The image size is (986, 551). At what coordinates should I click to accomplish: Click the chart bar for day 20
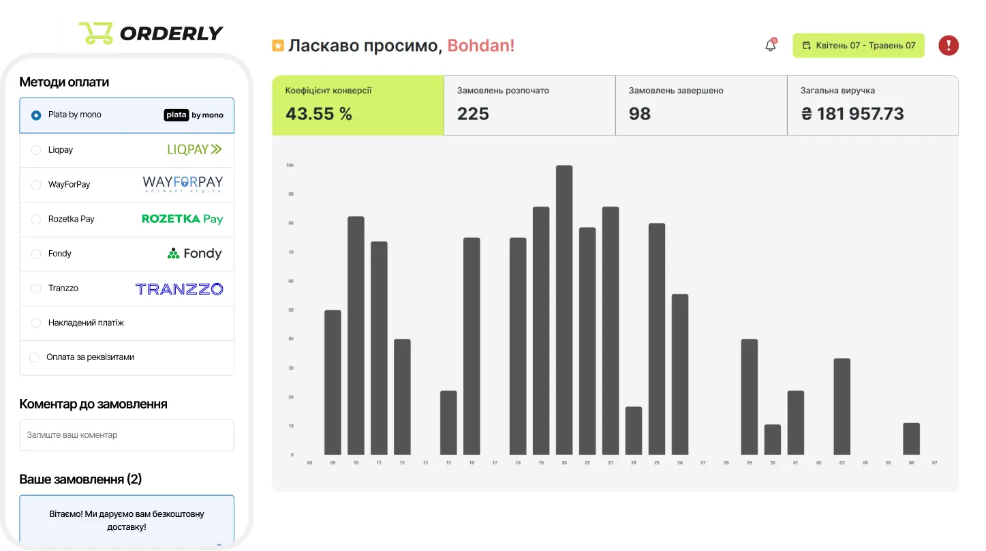coord(564,310)
